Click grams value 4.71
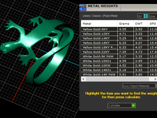Image resolution: width=157 pixels, height=118 pixels. pos(123,34)
